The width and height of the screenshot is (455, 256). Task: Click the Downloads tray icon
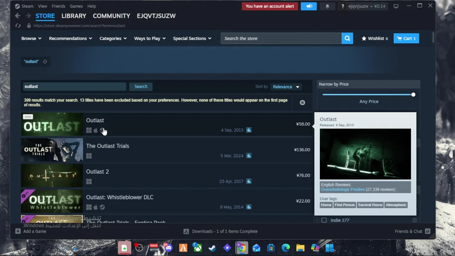pyautogui.click(x=186, y=231)
